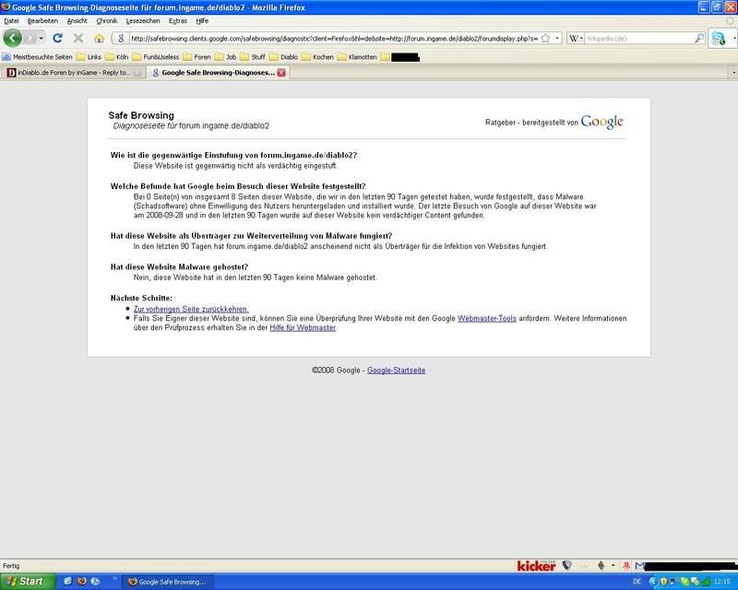This screenshot has height=590, width=738.
Task: Open the Lesezeichen menu
Action: 143,20
